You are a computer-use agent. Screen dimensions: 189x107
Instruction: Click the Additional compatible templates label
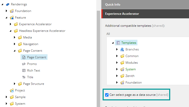tap(128, 26)
